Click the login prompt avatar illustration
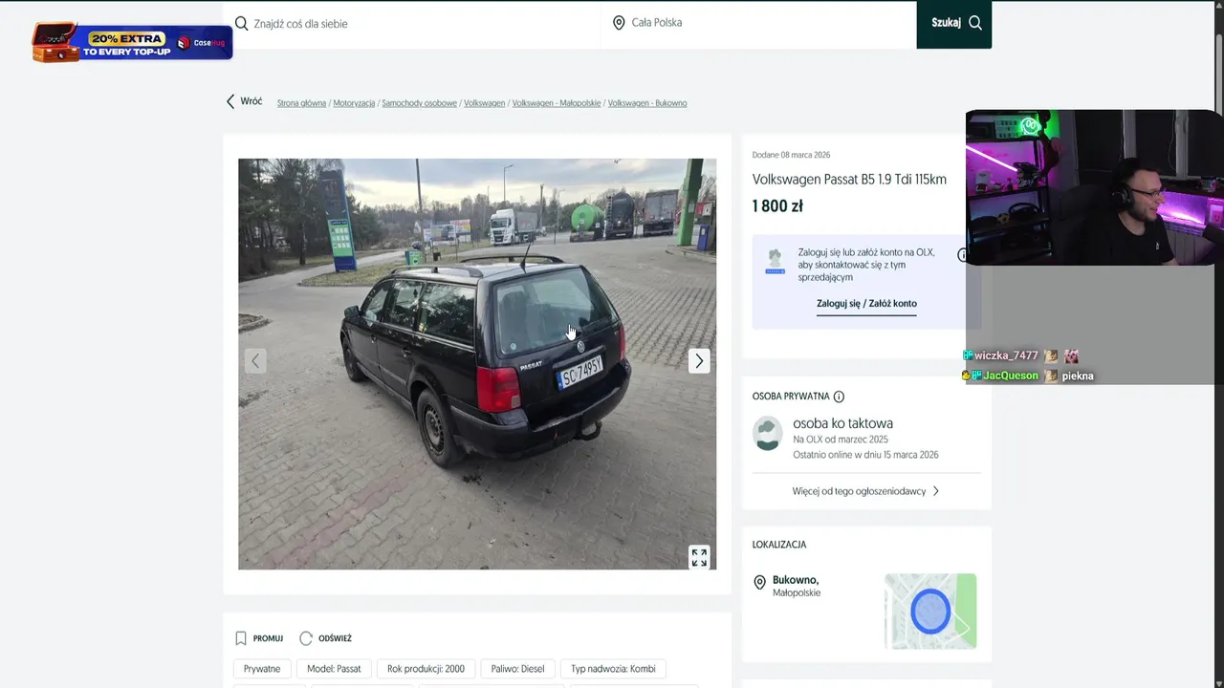This screenshot has height=688, width=1224. (775, 262)
